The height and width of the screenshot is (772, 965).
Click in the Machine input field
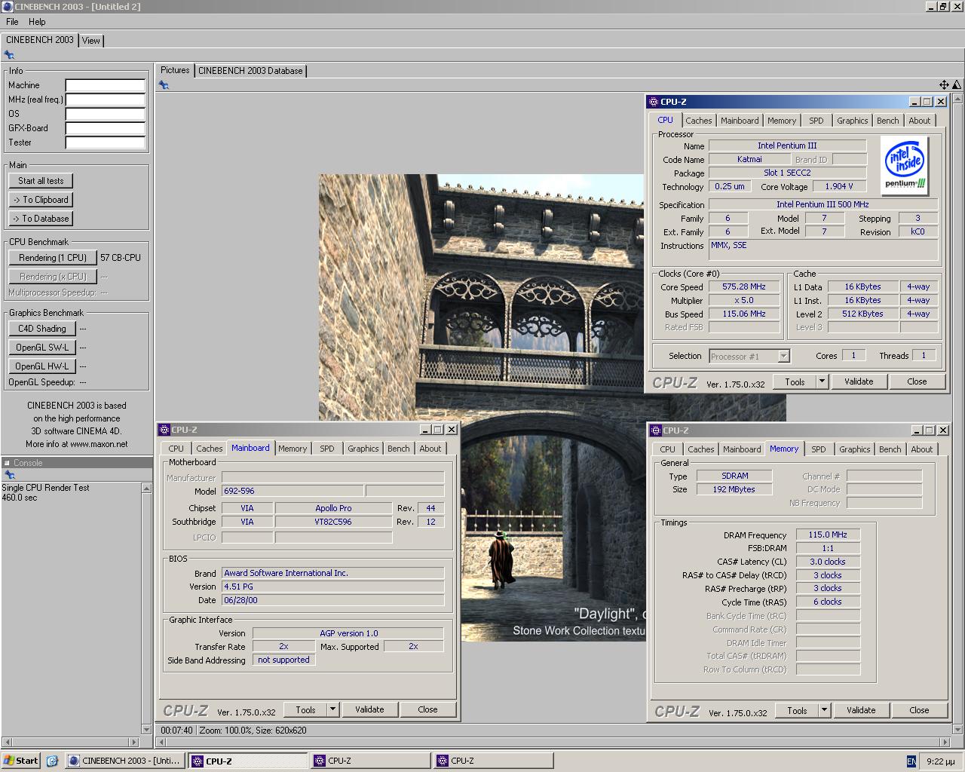click(105, 85)
